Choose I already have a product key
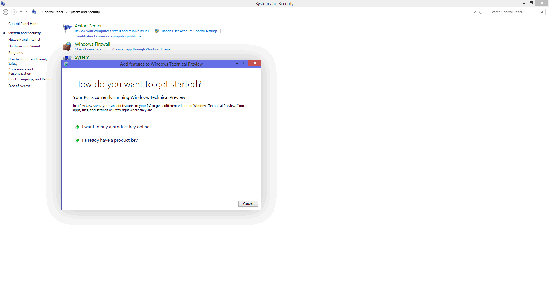This screenshot has height=303, width=549. 110,140
